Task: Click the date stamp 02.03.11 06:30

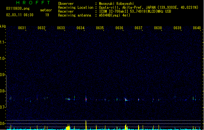Action: [x=20, y=15]
